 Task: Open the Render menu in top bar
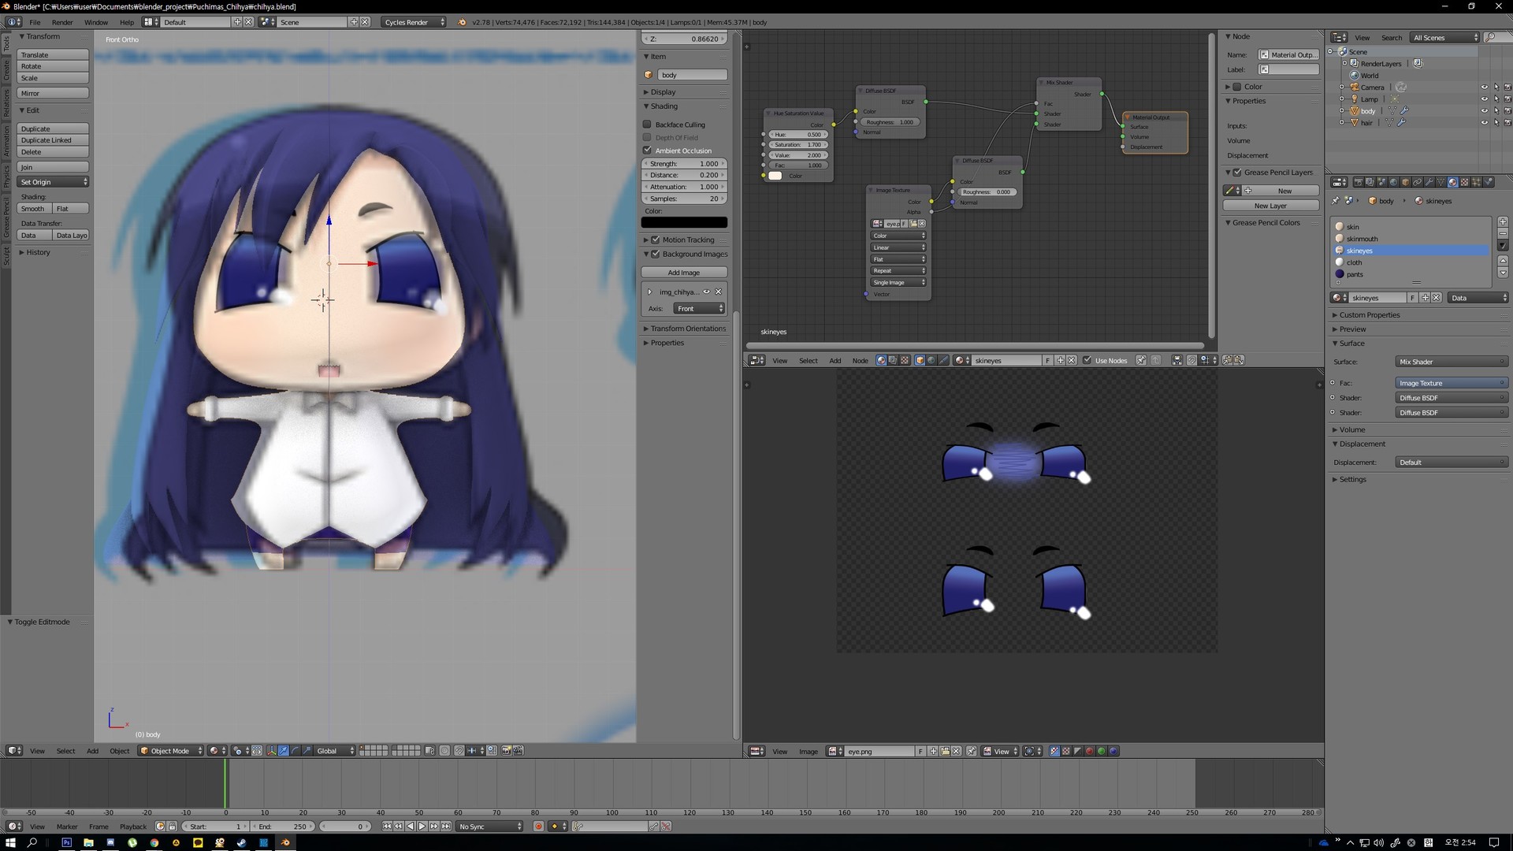pos(62,22)
